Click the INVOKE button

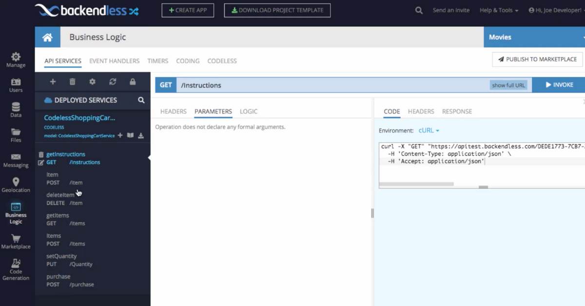(x=559, y=85)
